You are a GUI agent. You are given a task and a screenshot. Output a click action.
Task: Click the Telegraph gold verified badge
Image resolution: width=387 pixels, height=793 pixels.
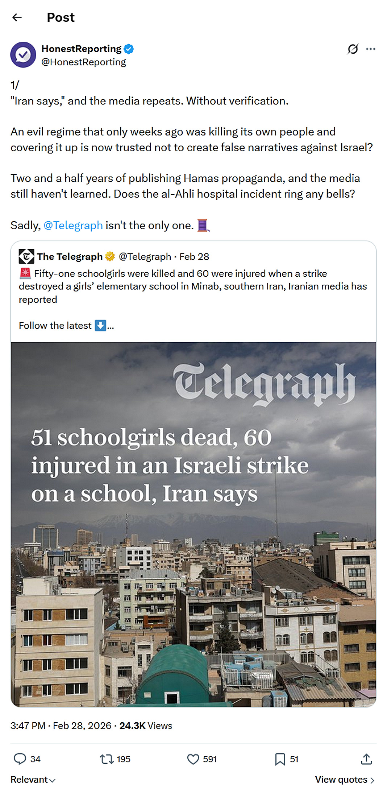[110, 257]
